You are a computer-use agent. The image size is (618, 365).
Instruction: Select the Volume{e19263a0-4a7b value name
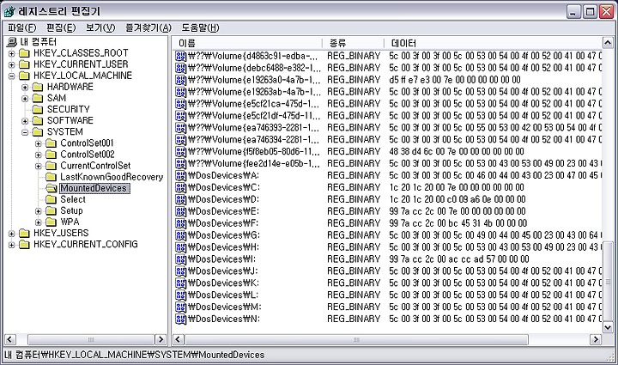(254, 80)
